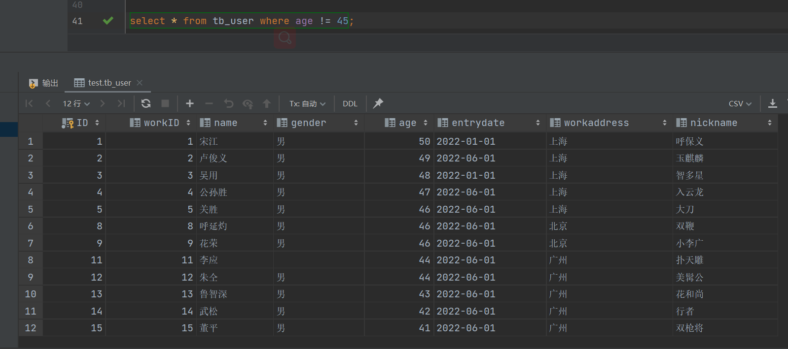This screenshot has width=788, height=349.
Task: Reload the table data
Action: [146, 103]
